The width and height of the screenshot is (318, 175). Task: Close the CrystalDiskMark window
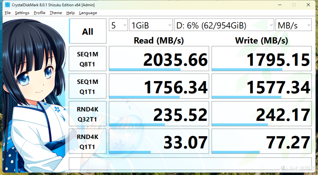(x=308, y=5)
